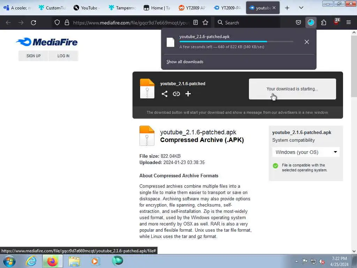Toggle reader view in address bar
Screen dimensions: 357x268
pyautogui.click(x=195, y=22)
